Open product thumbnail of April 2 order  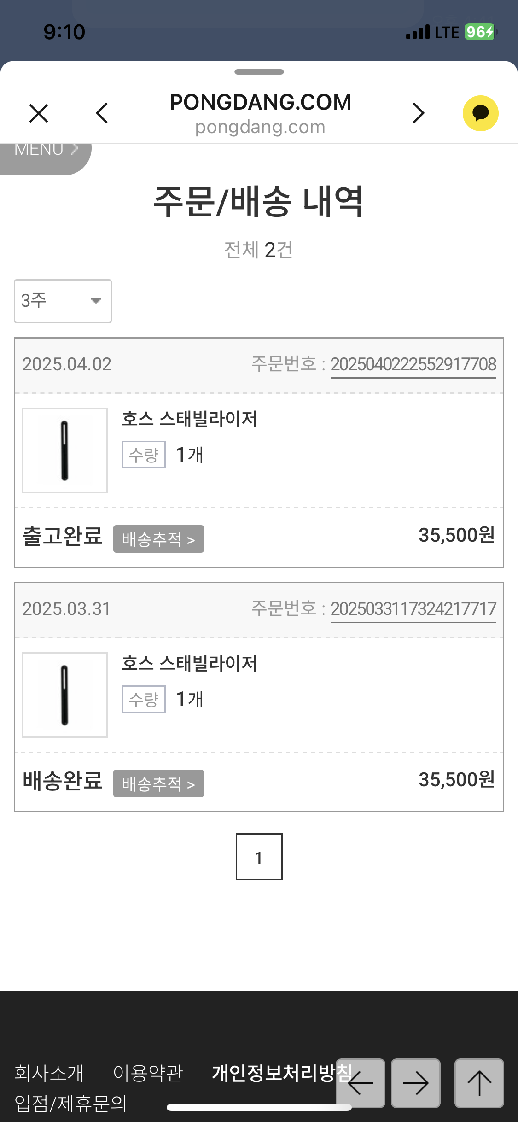[x=65, y=450]
